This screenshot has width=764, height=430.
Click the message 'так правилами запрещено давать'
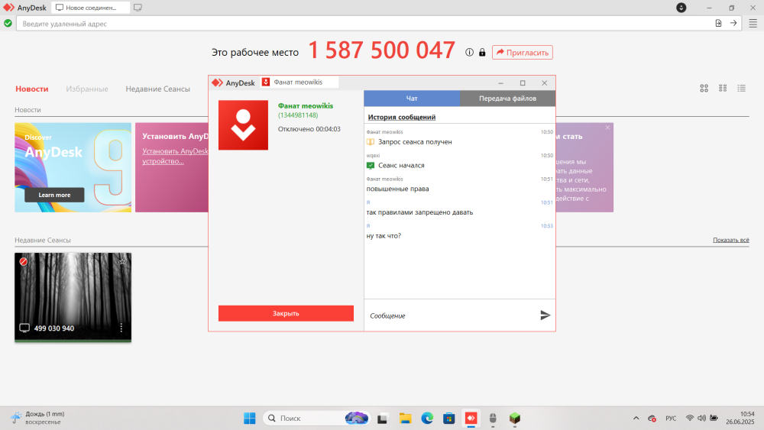pos(419,212)
